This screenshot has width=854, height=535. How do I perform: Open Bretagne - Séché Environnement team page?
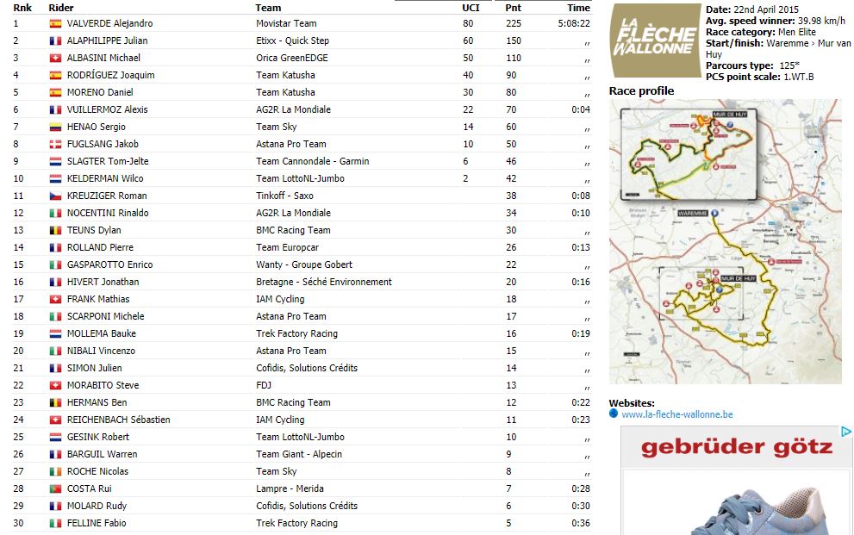tap(324, 282)
